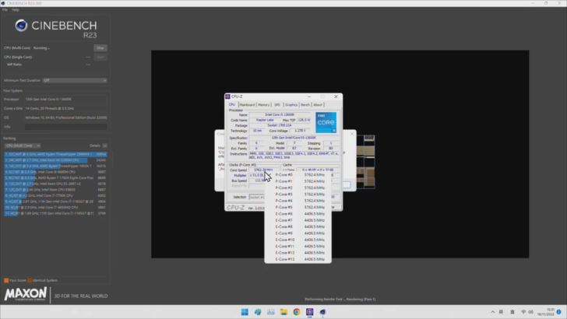Select the Threadripper 1950X ranking row
The image size is (567, 319).
(x=55, y=167)
